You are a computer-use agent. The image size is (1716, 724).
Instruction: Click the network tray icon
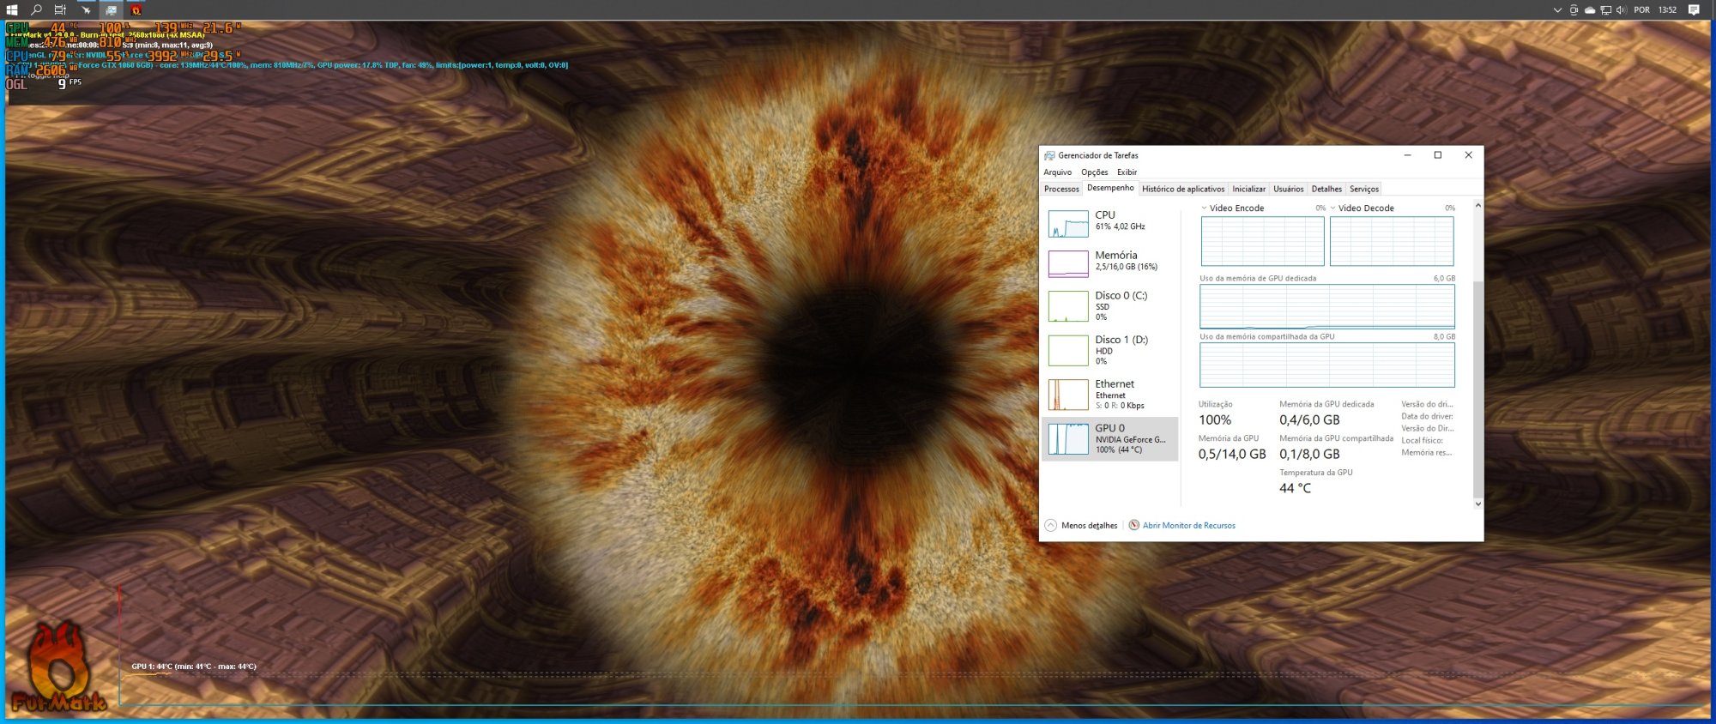click(x=1605, y=10)
